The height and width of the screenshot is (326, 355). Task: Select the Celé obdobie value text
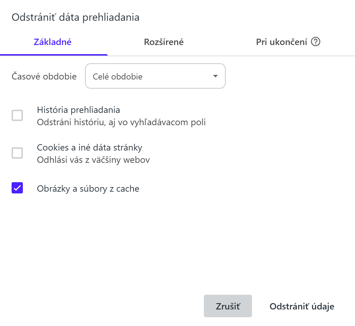click(x=117, y=77)
